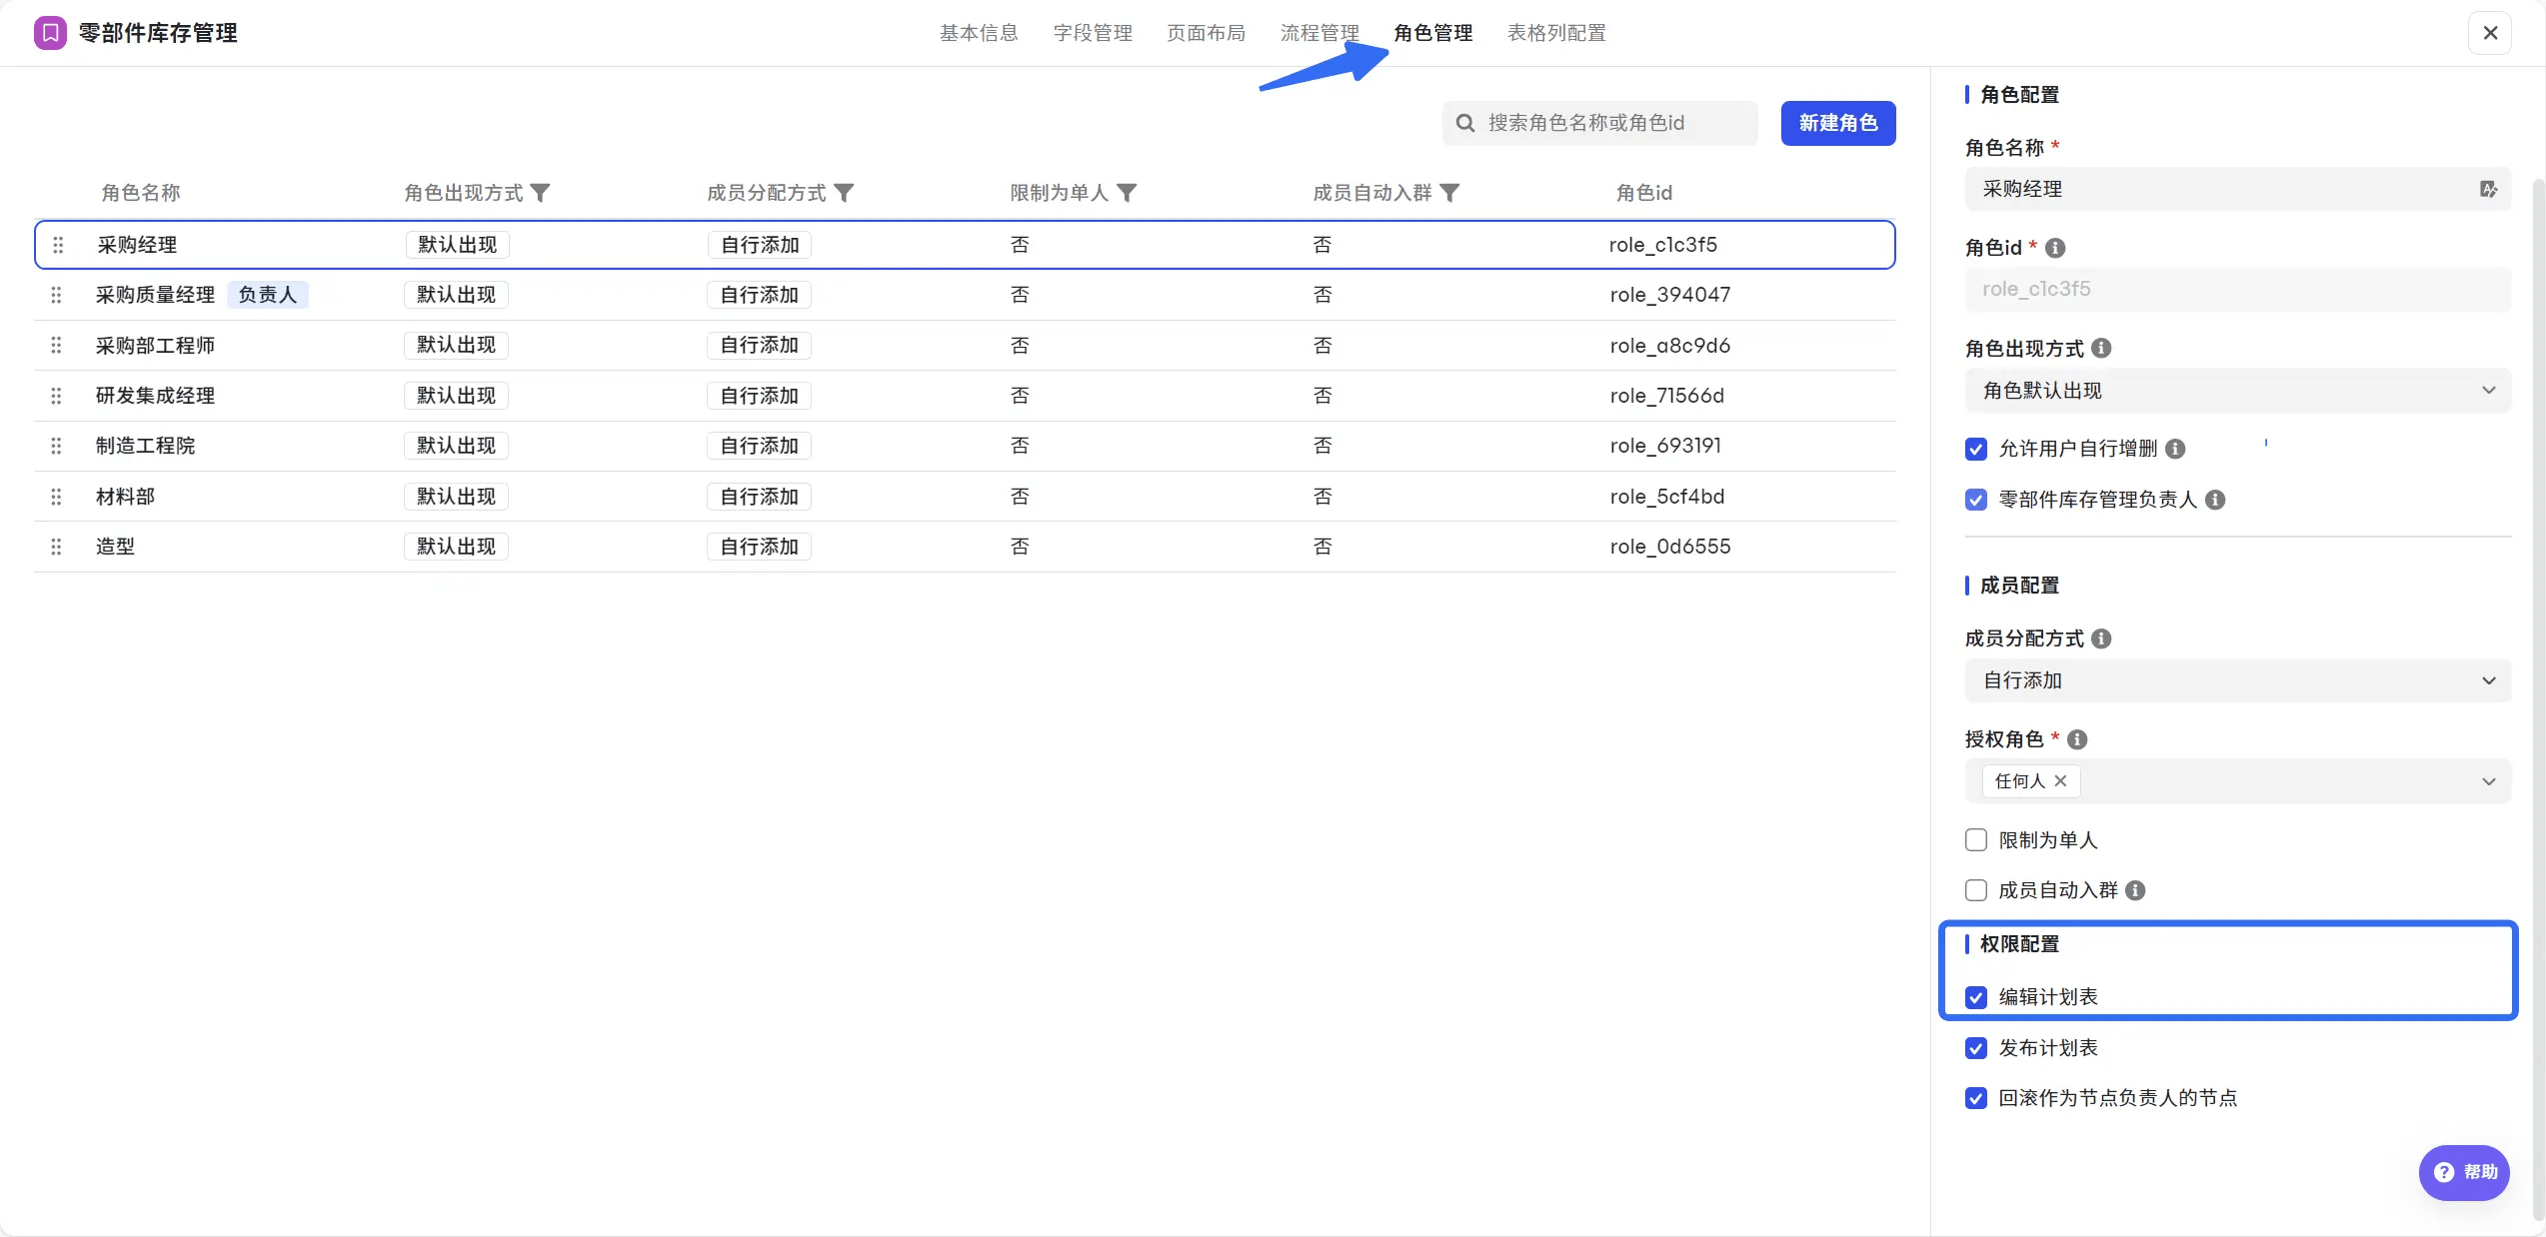Click the role search input field

(1599, 123)
